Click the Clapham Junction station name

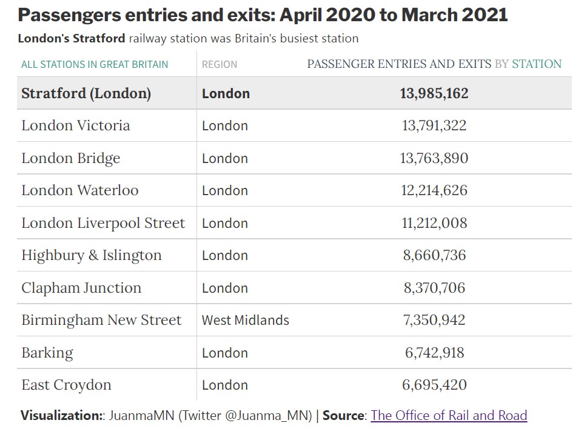click(81, 288)
